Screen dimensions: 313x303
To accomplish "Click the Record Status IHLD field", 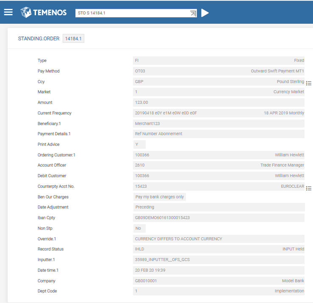I will pos(219,249).
